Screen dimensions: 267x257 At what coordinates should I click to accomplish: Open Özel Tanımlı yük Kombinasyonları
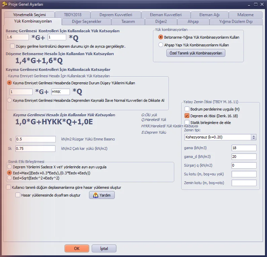[x=196, y=53]
